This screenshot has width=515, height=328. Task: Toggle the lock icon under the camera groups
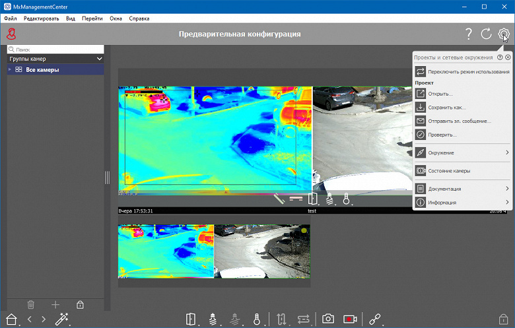pyautogui.click(x=80, y=305)
